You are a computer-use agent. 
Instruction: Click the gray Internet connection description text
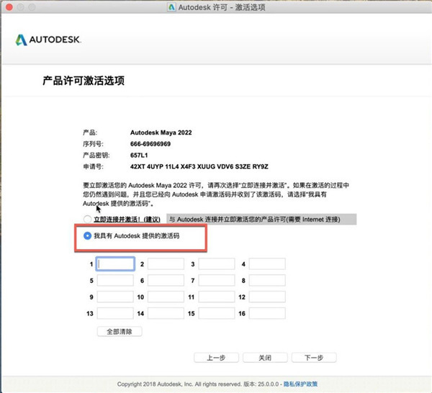(261, 220)
